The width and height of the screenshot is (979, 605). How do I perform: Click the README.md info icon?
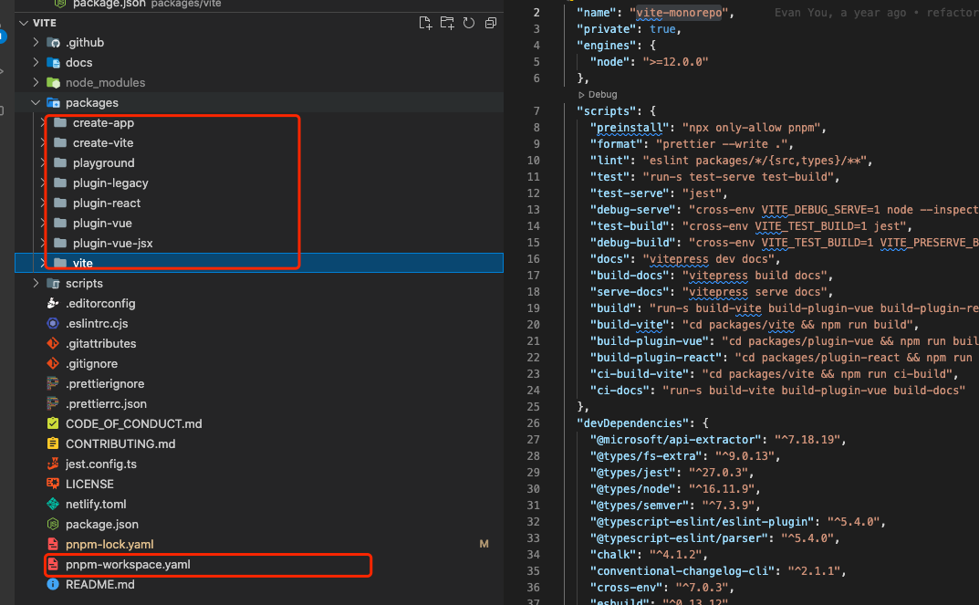(53, 584)
